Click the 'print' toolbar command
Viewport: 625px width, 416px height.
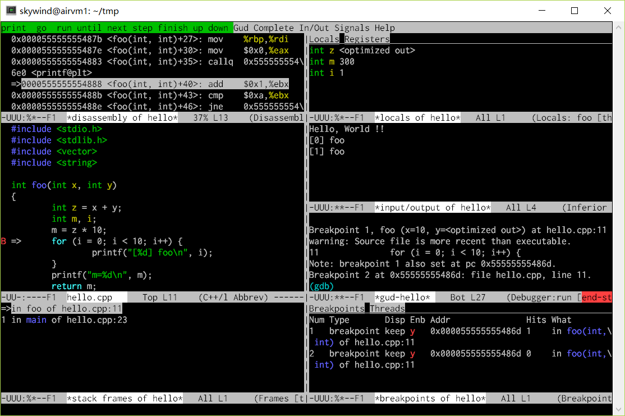pos(13,28)
